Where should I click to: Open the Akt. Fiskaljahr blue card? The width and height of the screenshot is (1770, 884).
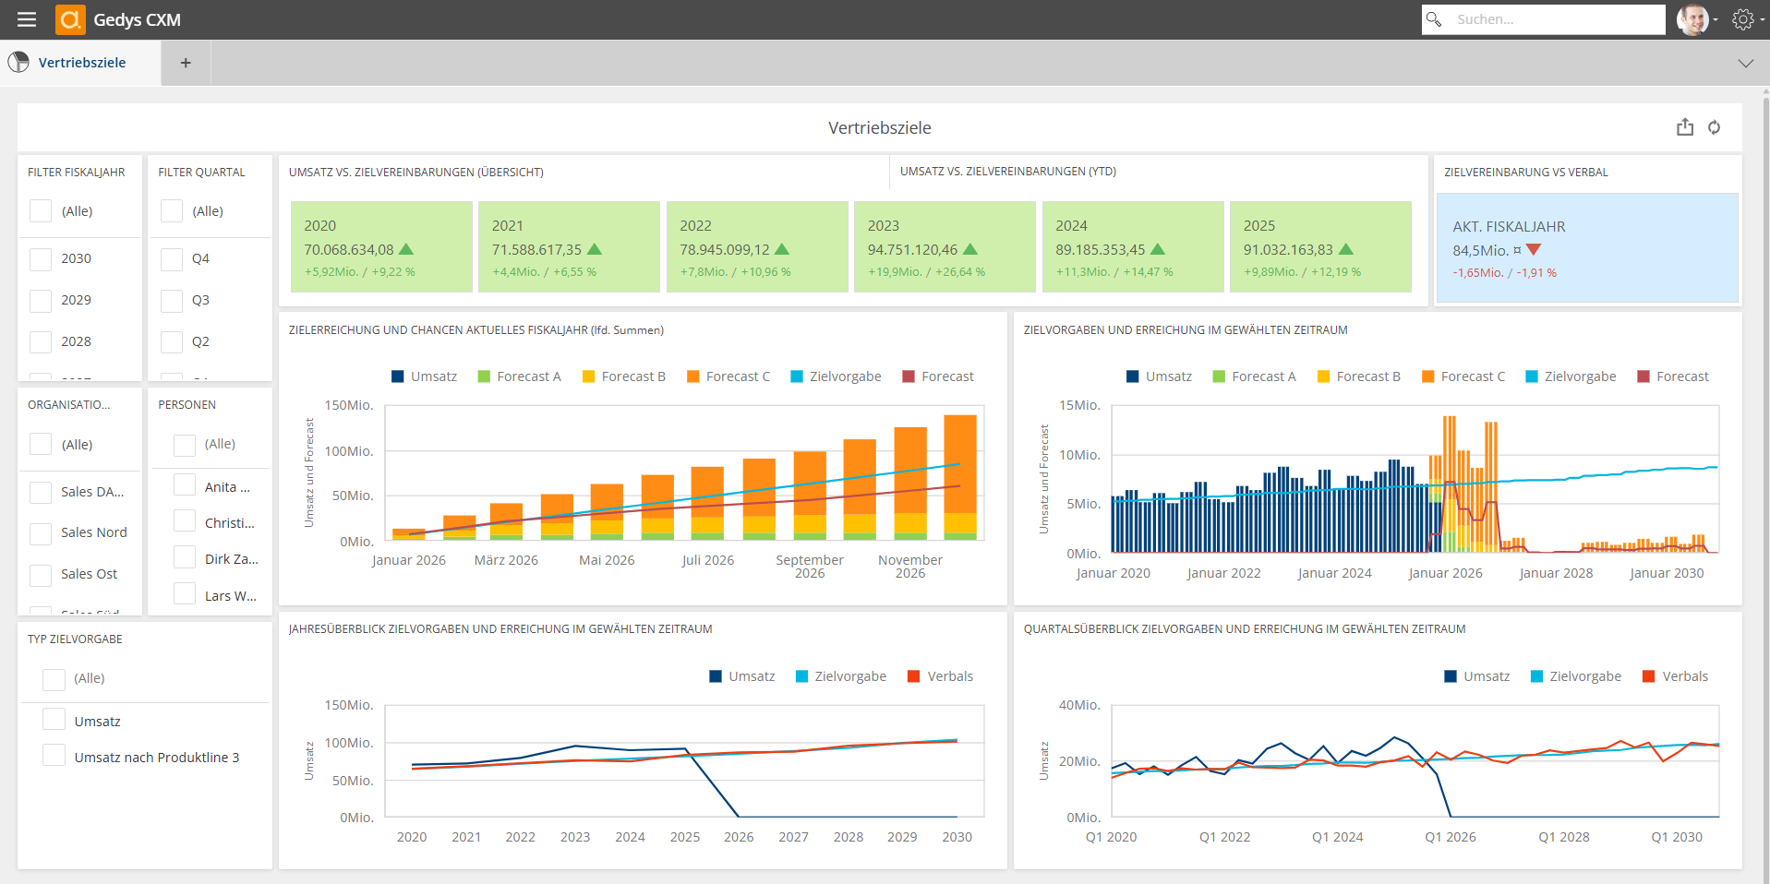1587,247
